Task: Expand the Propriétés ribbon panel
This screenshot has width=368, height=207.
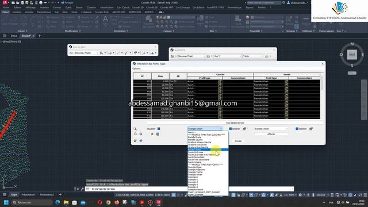Action: click(256, 31)
